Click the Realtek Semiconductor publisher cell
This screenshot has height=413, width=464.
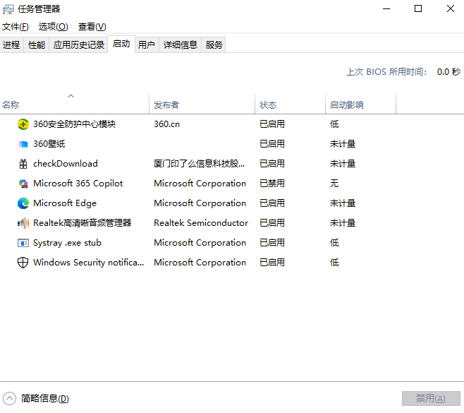click(201, 223)
